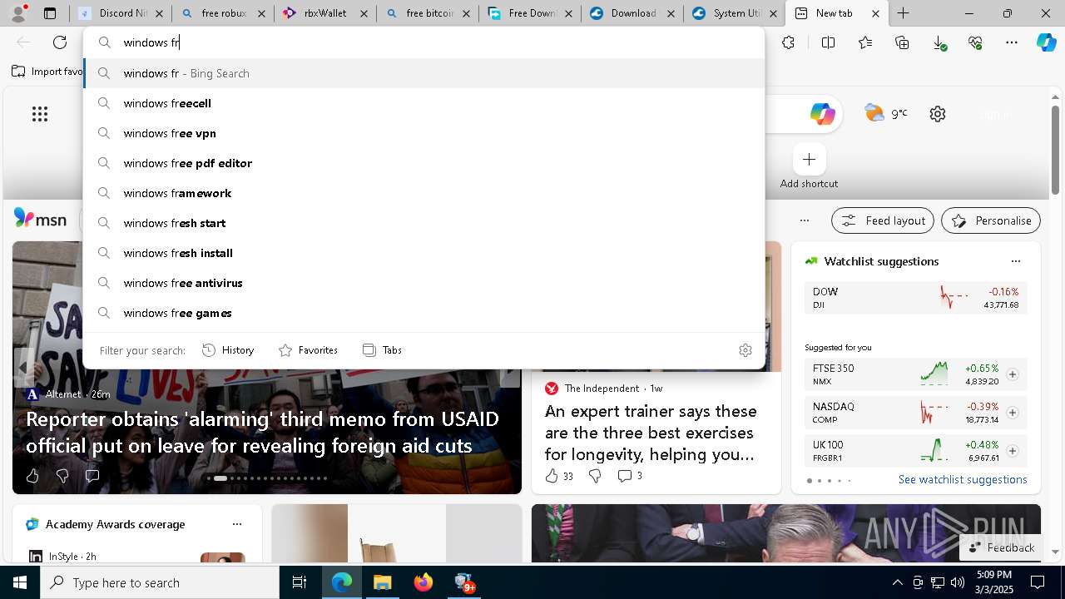Open the Downloads toolbar icon

939,42
